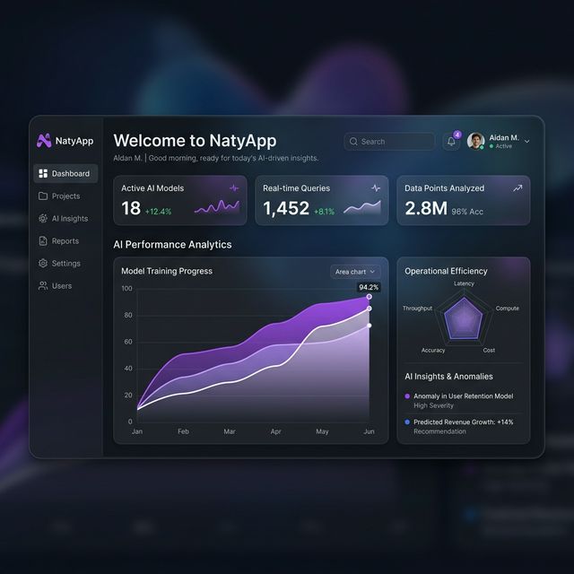Open Anomaly in User Retention Model insight

(463, 396)
